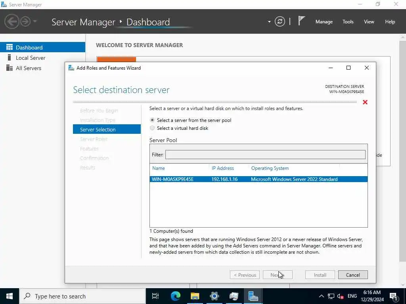406x304 pixels.
Task: Open the notifications flag
Action: [301, 21]
